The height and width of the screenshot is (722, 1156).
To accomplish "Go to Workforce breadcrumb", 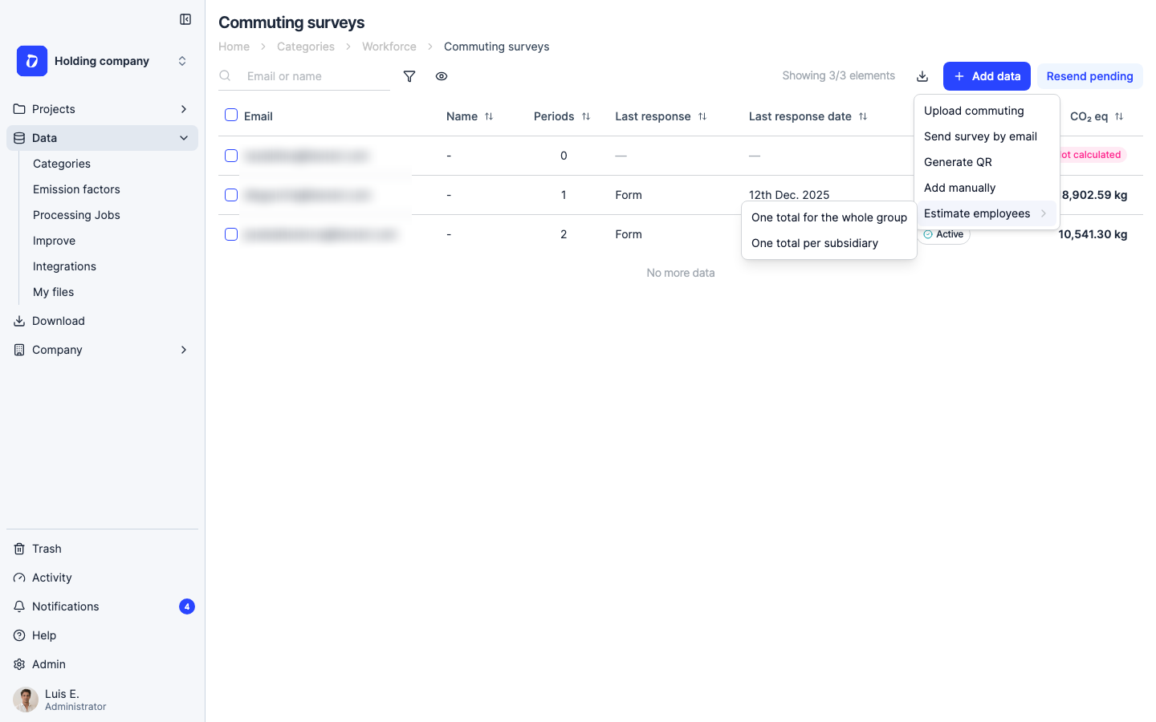I will pyautogui.click(x=389, y=47).
